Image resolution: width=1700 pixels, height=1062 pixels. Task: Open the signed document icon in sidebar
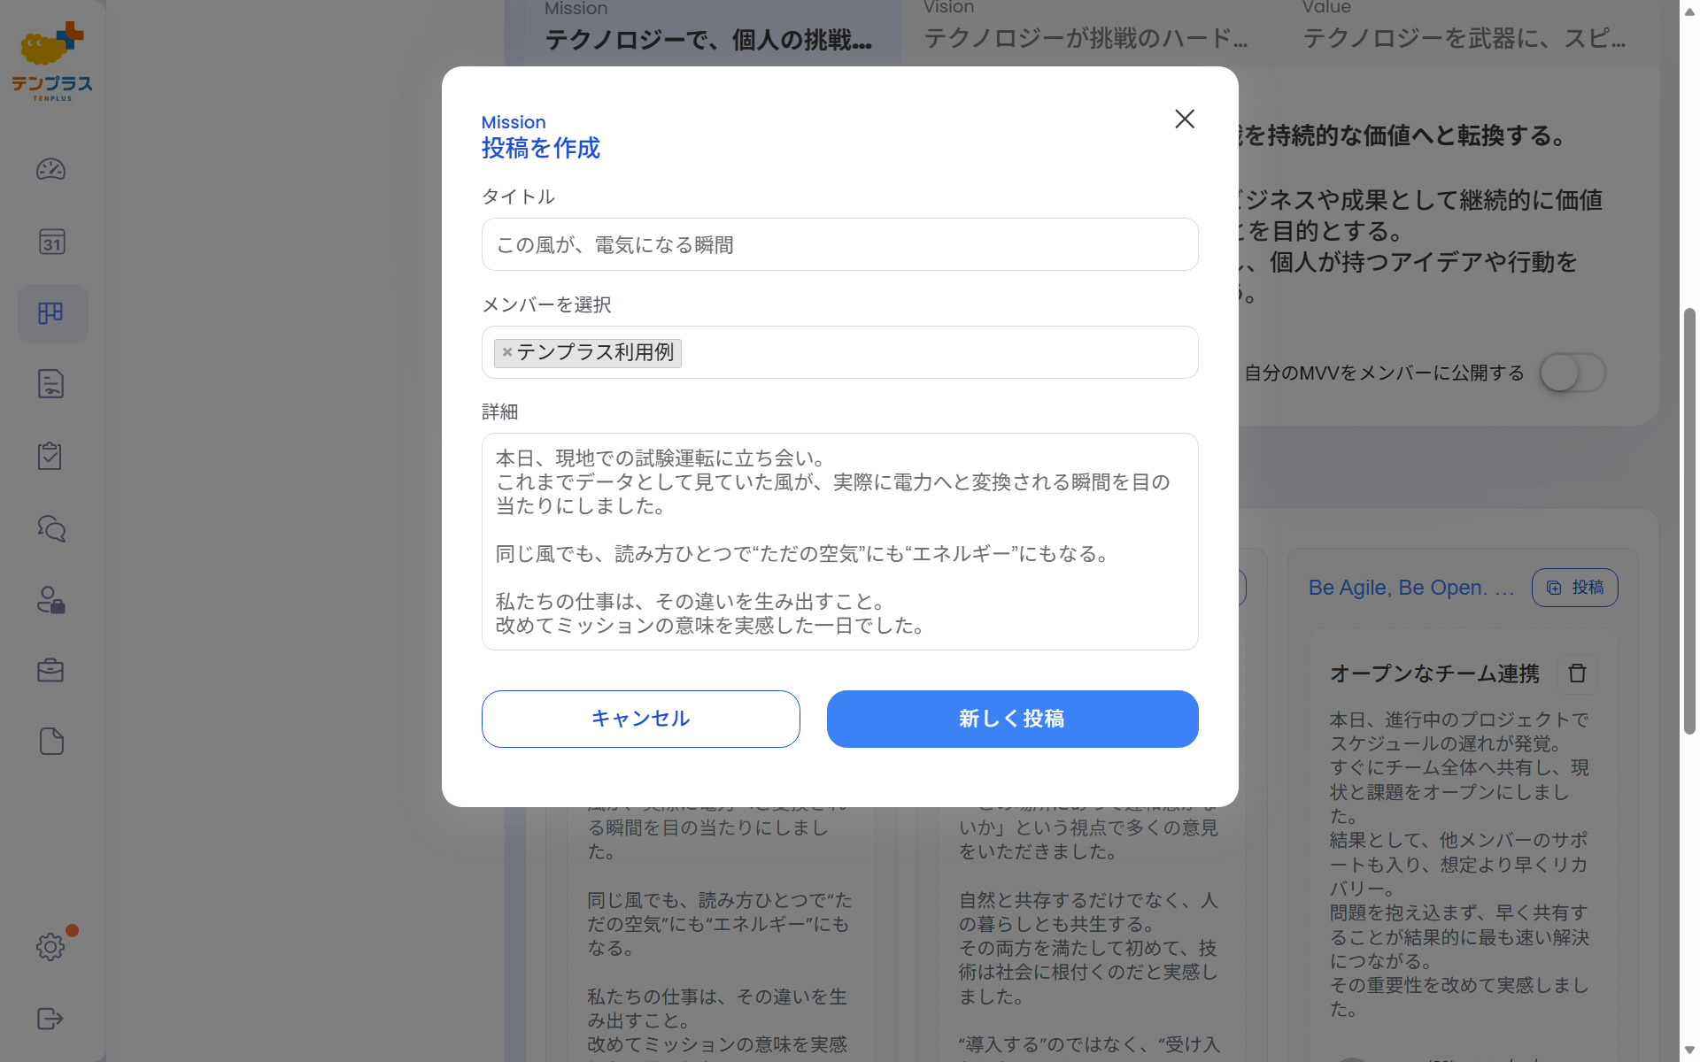[x=51, y=384]
